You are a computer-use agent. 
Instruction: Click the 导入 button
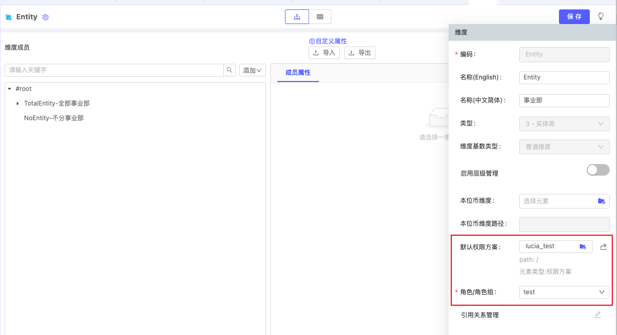(324, 53)
